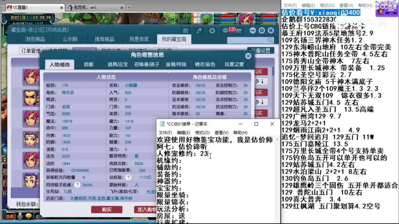399x224 pixels.
Task: Maximize the CC估价接单 Notepad window
Action: (256, 124)
